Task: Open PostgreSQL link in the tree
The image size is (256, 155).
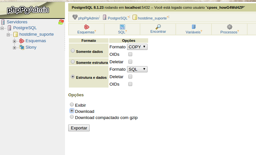Action: [x=25, y=28]
